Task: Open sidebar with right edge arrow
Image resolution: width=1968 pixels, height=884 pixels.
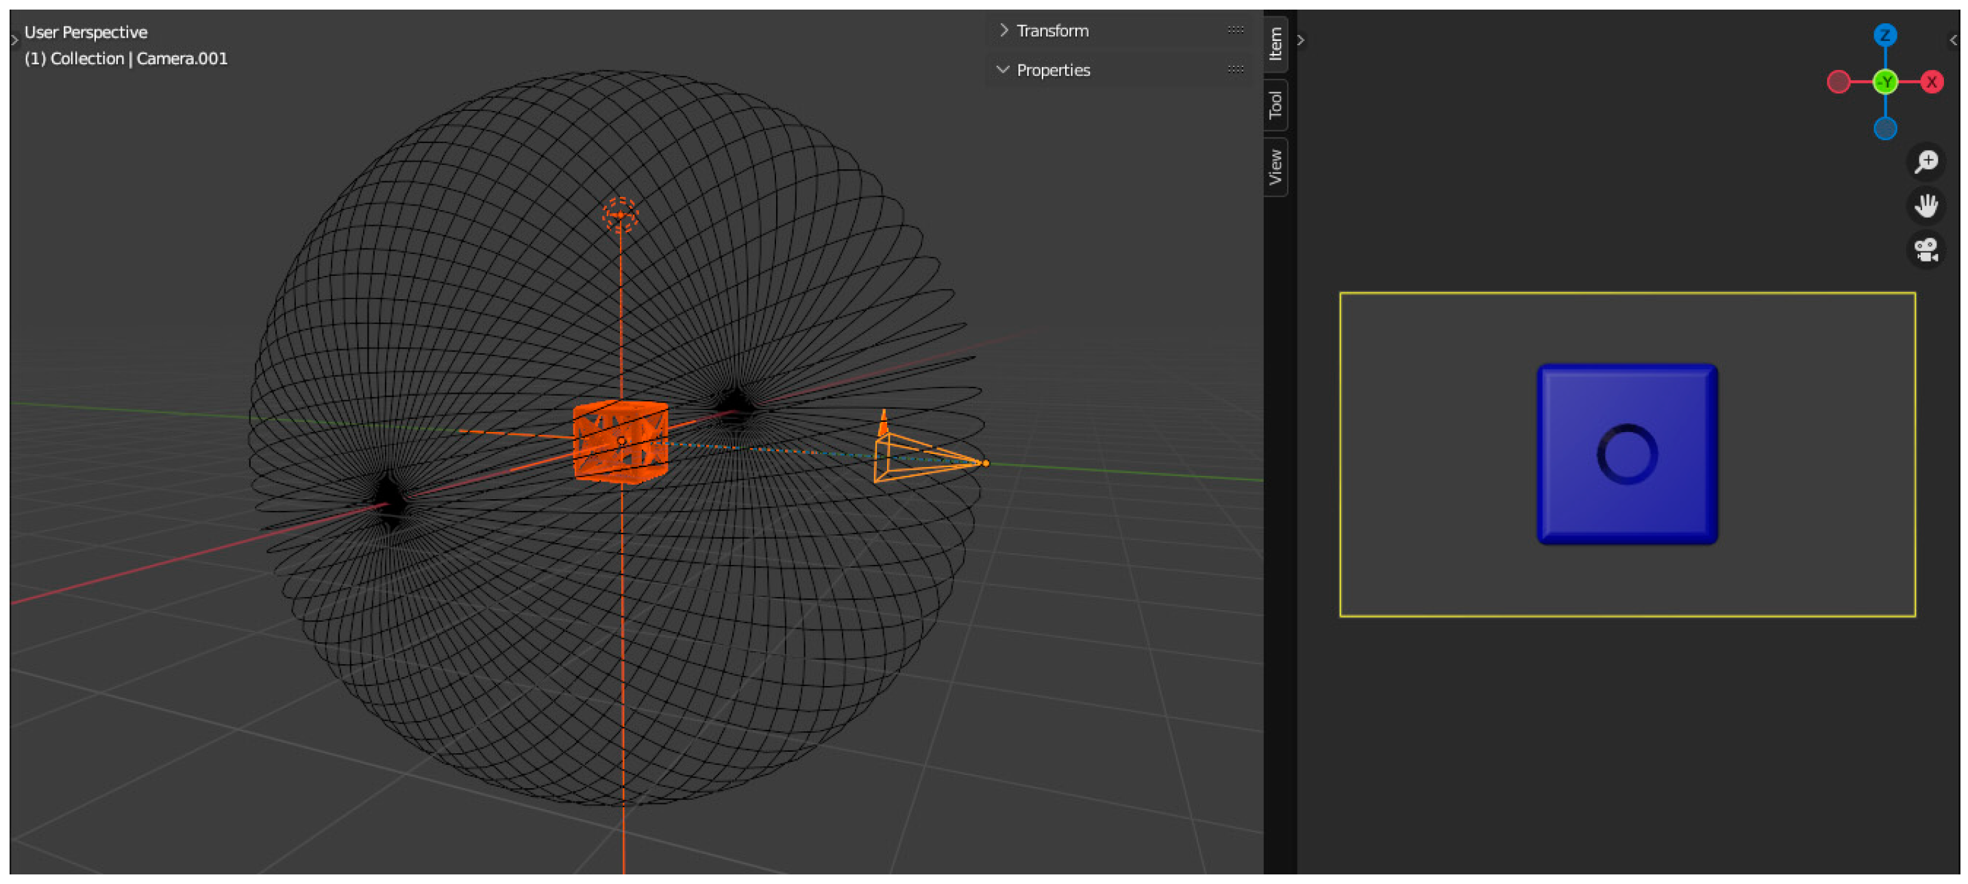Action: (1953, 40)
